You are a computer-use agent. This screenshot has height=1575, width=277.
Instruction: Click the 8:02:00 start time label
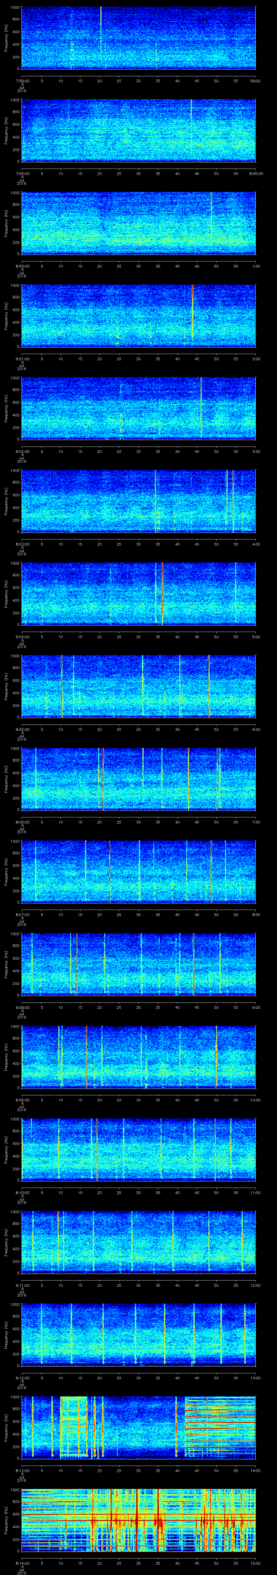tap(22, 451)
